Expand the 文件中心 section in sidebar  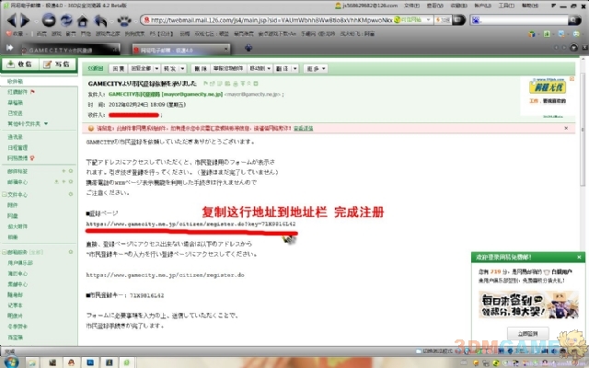20,195
